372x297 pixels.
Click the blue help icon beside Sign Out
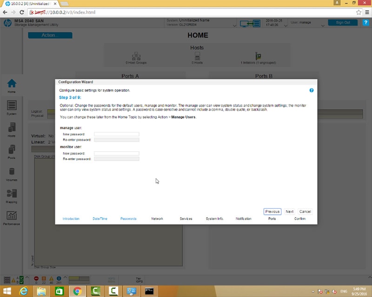[x=365, y=23]
